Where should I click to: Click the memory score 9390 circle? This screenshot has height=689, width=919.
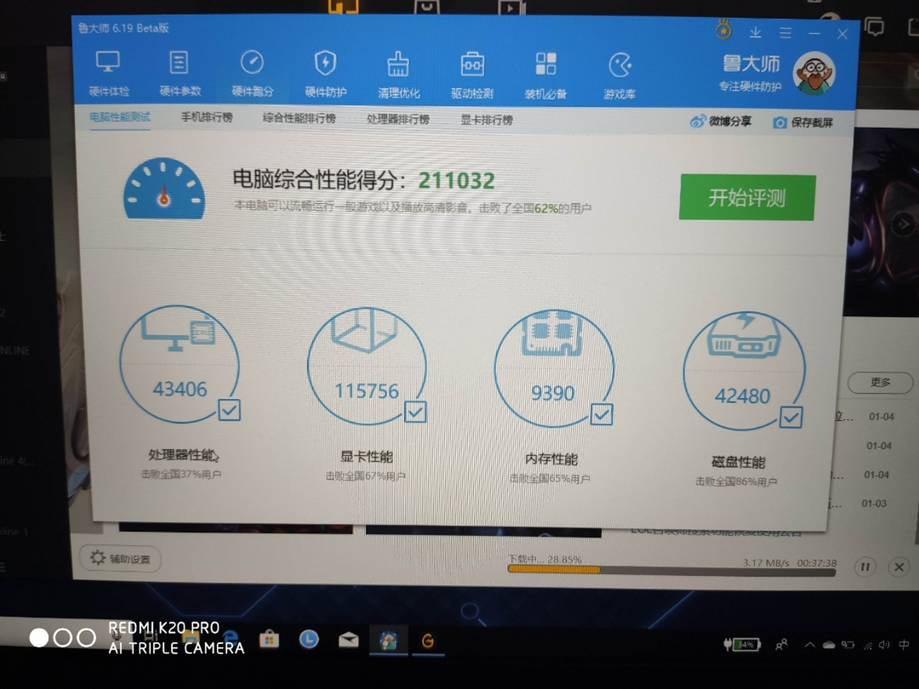click(554, 369)
